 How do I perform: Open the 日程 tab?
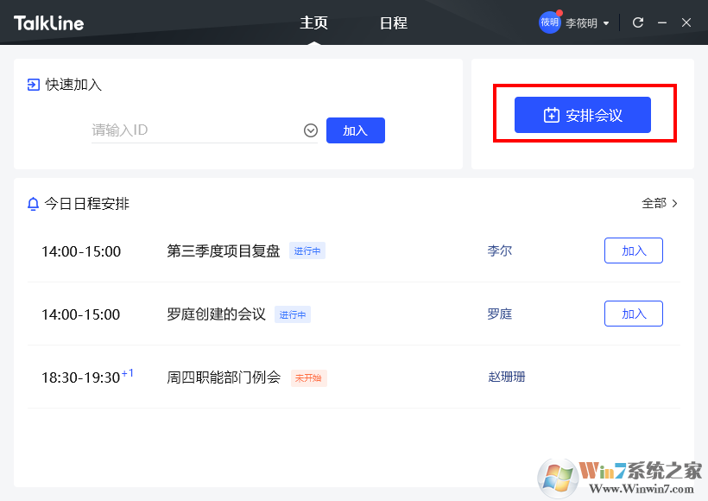click(x=393, y=23)
